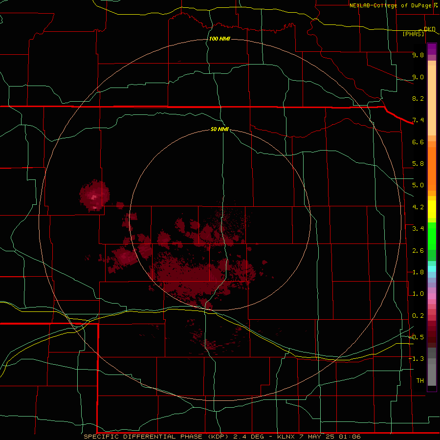Click the 8.2 legend value
The image size is (440, 440).
click(418, 98)
